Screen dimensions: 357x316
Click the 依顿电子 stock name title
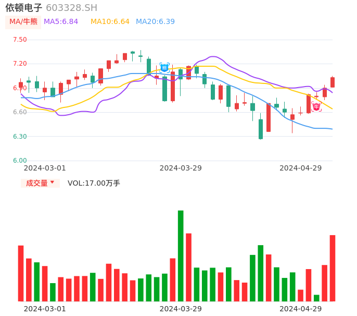click(x=24, y=8)
